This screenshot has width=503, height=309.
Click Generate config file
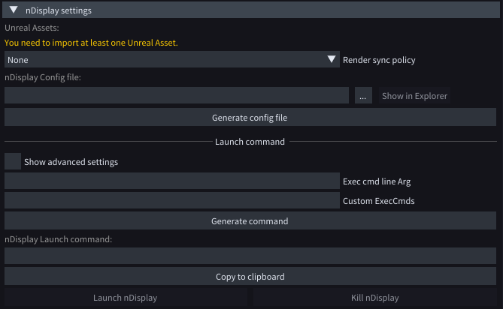tap(250, 118)
